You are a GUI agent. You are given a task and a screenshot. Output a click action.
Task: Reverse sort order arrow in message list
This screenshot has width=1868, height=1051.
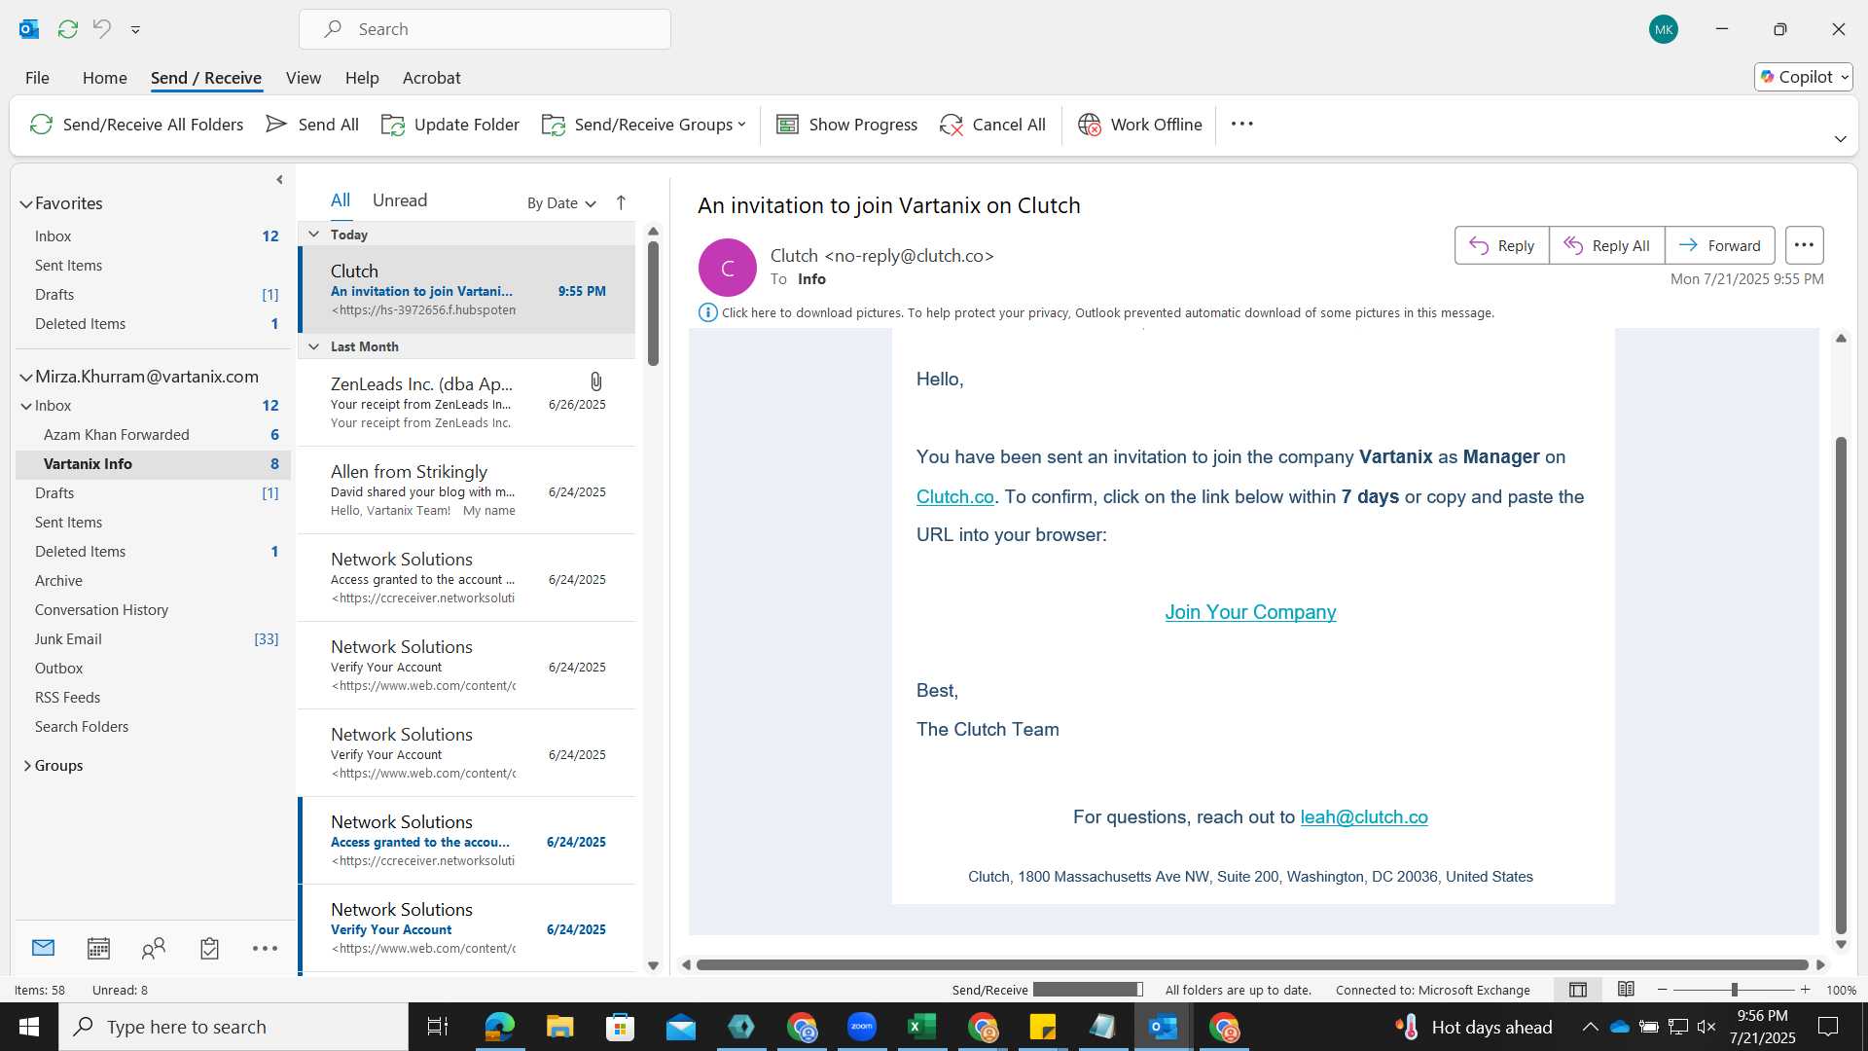[621, 202]
